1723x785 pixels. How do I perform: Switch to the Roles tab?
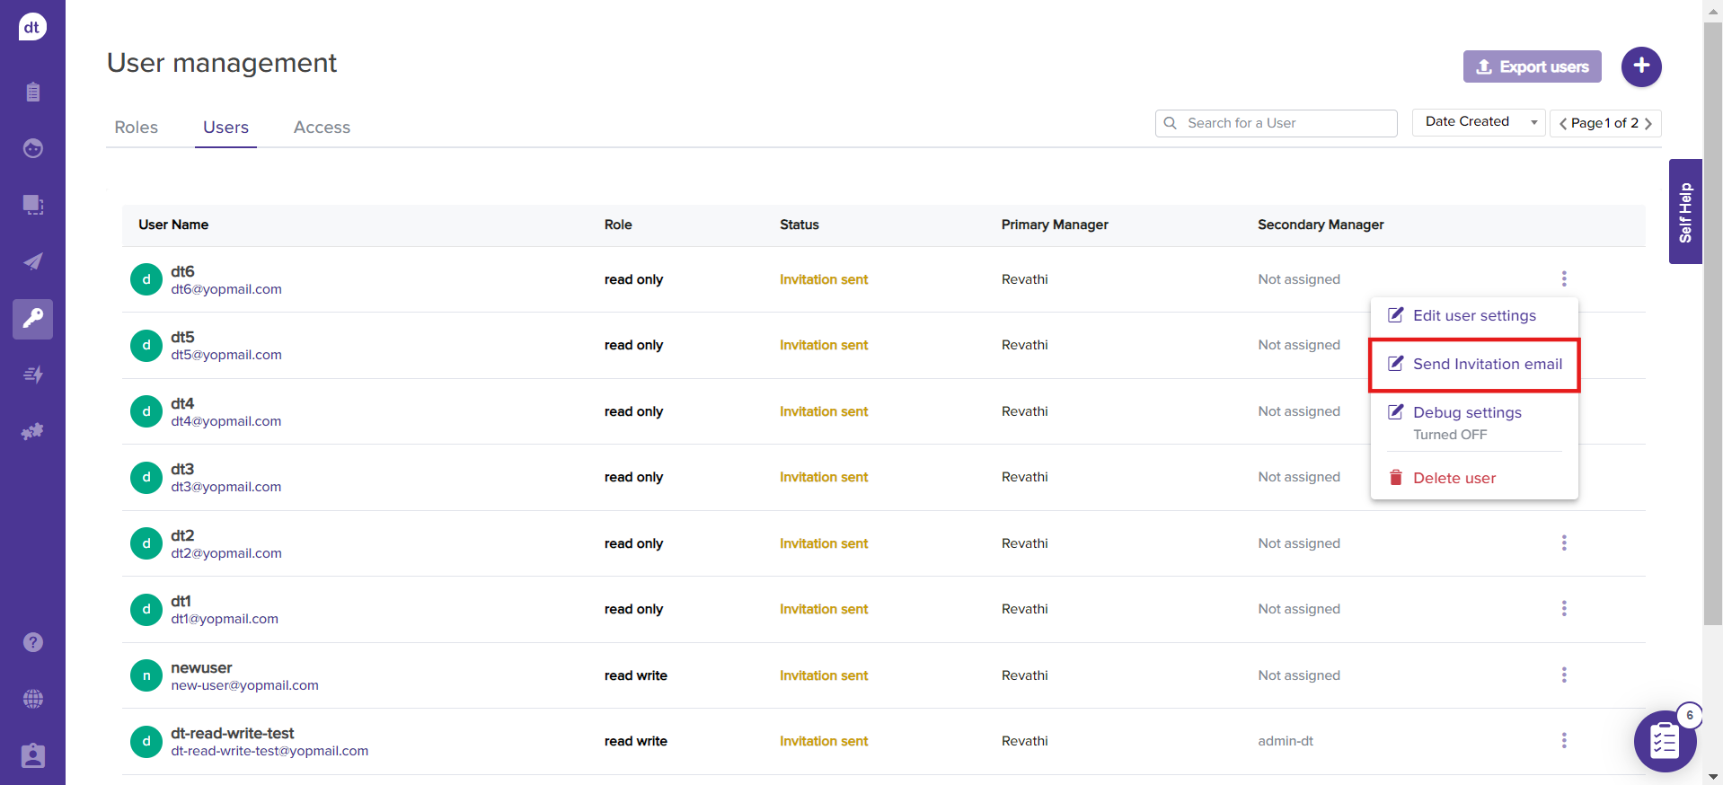click(137, 128)
